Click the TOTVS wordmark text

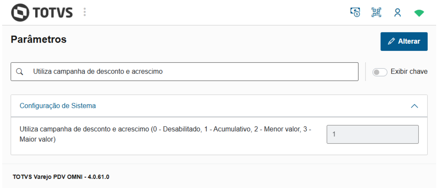click(52, 13)
